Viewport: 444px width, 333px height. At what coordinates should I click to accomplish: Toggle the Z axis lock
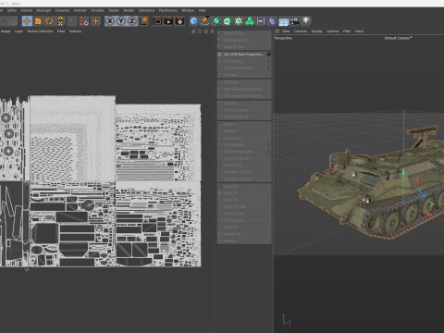coord(132,21)
